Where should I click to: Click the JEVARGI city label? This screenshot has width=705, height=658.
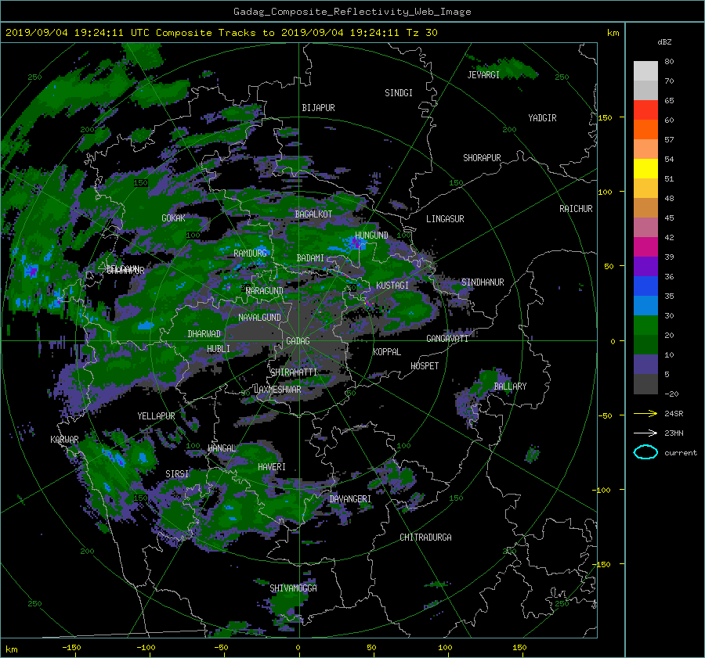[483, 75]
